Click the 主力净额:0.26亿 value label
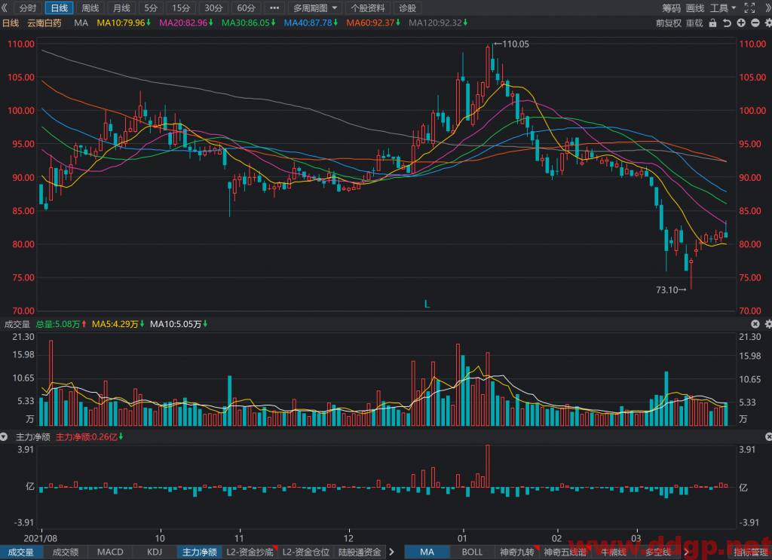This screenshot has width=772, height=560. 89,436
